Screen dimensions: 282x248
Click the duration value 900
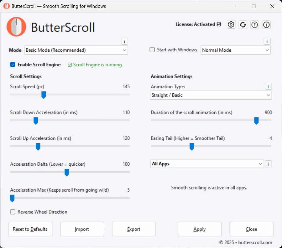click(x=268, y=112)
